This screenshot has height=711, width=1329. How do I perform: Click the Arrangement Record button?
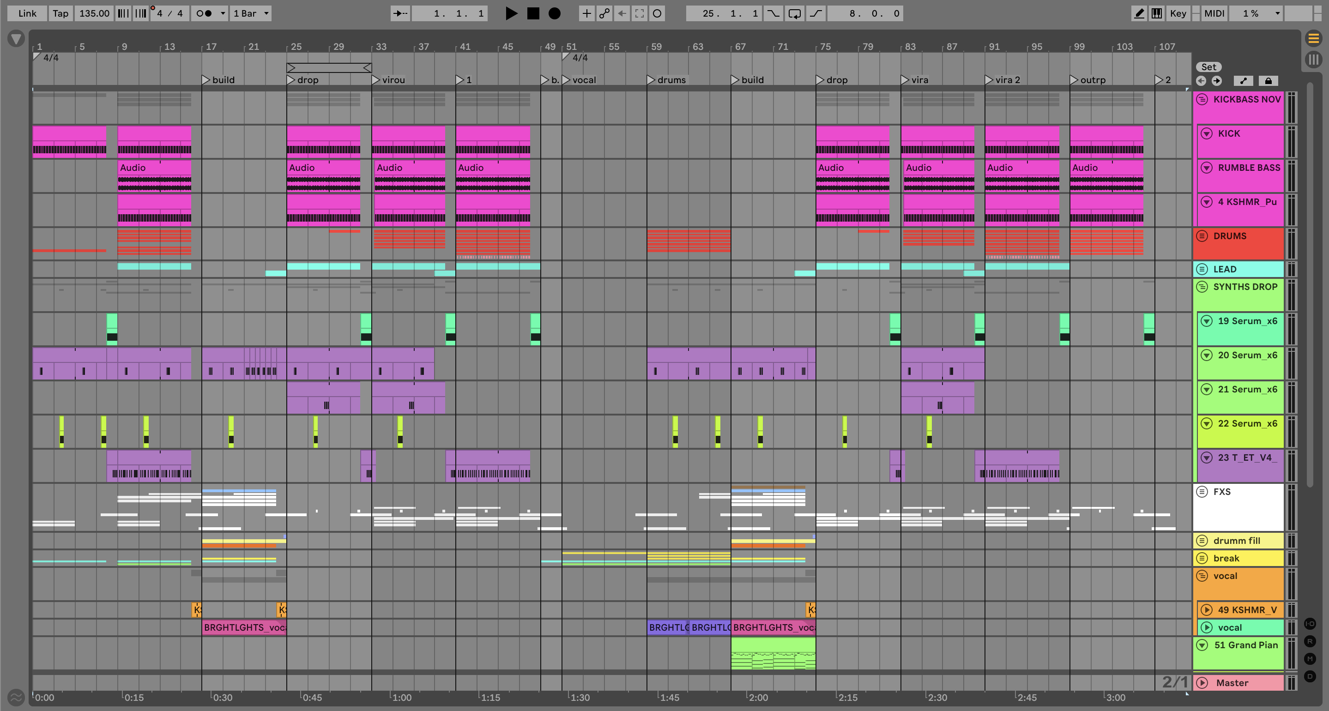(554, 13)
